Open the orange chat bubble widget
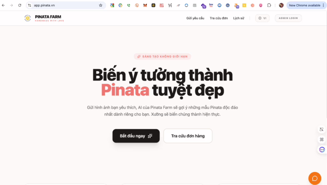Screen dimensions: 327x185 [x=315, y=179]
